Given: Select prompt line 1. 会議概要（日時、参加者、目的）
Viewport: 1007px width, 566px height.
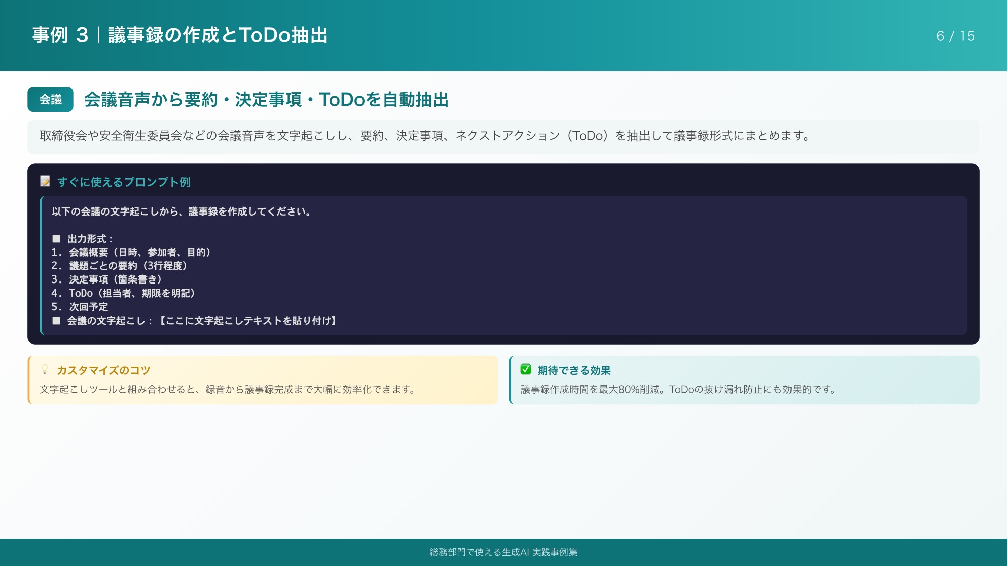Looking at the screenshot, I should pos(131,252).
